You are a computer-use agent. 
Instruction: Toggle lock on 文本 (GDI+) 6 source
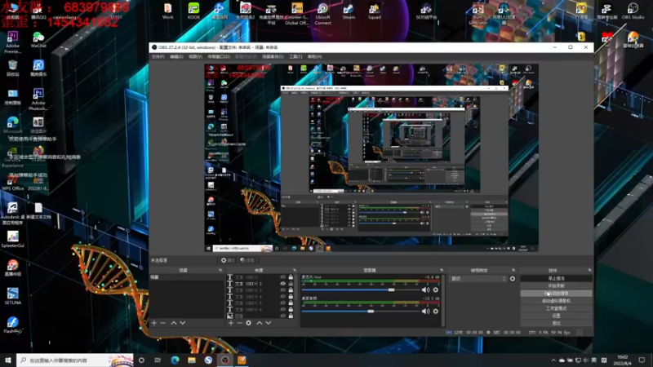pyautogui.click(x=291, y=310)
